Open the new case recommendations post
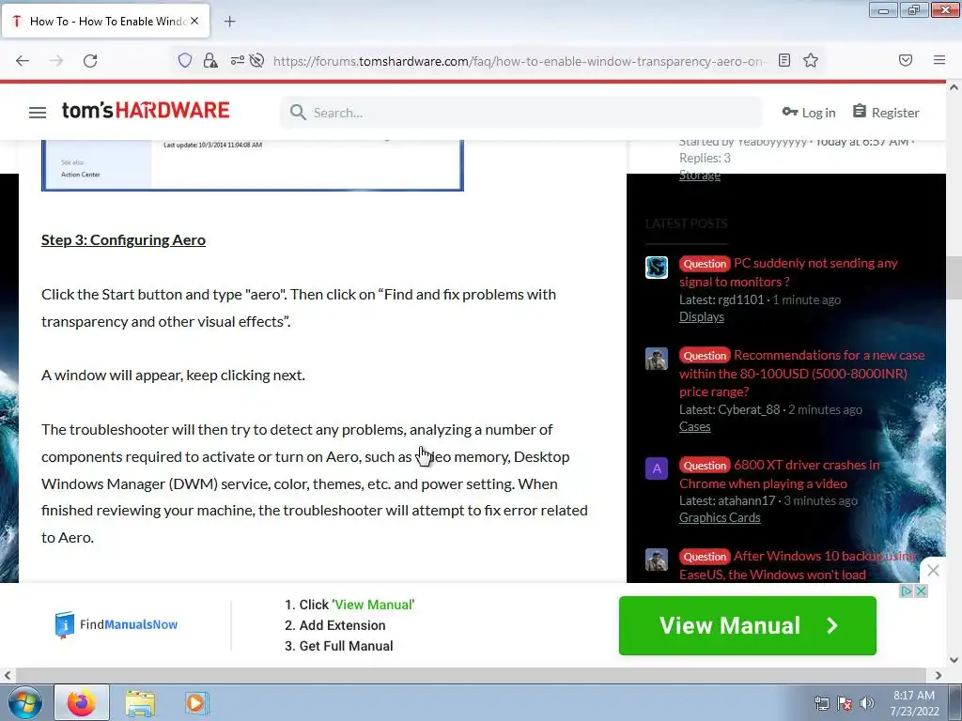This screenshot has height=721, width=962. tap(802, 373)
